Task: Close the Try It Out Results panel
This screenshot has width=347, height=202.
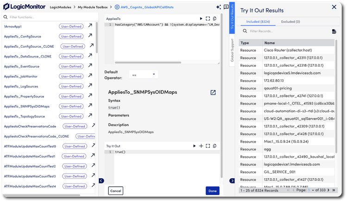Action: tap(334, 7)
